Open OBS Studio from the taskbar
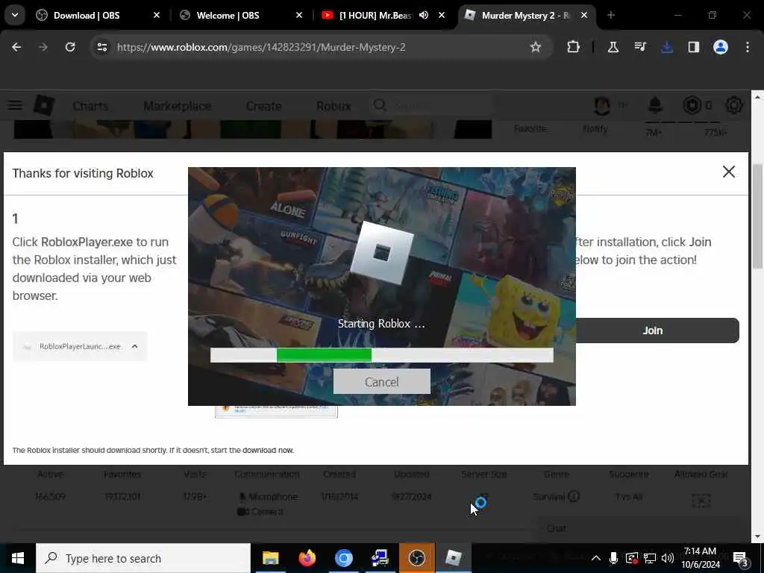 416,558
